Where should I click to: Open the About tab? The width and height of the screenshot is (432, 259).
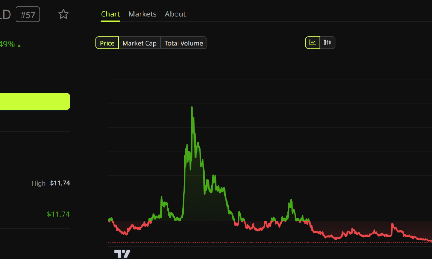pos(175,14)
